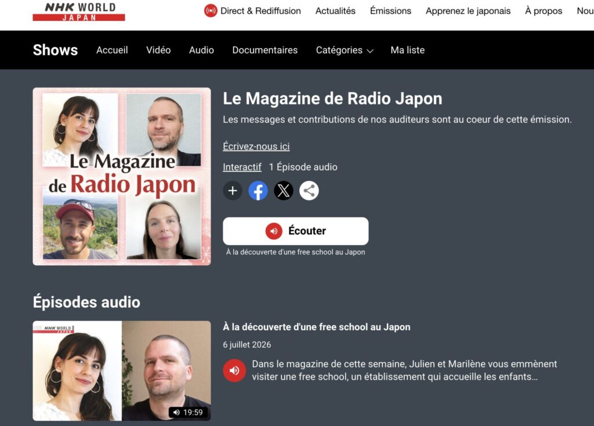Play episode using red speaker icon beside description
Image resolution: width=594 pixels, height=426 pixels.
tap(234, 370)
